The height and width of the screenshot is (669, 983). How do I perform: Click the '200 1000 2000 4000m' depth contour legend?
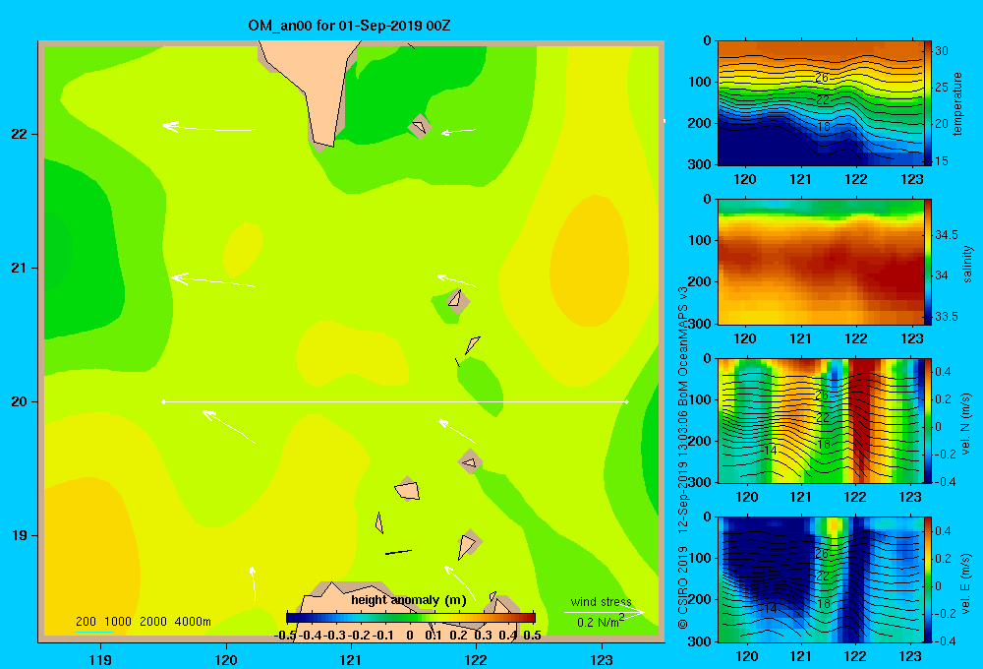coord(143,622)
